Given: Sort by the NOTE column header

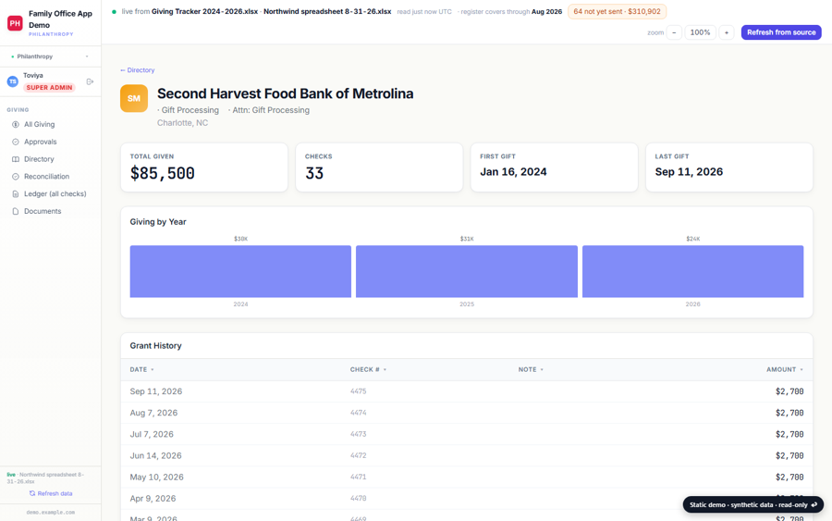Looking at the screenshot, I should click(x=531, y=369).
